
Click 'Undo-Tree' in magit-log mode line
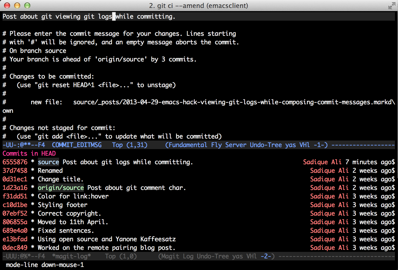(213, 256)
